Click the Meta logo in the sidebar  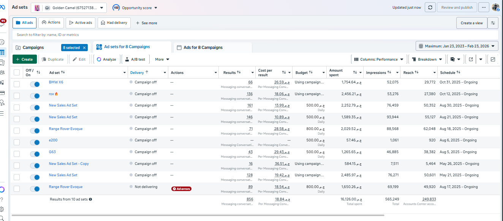(2, 7)
